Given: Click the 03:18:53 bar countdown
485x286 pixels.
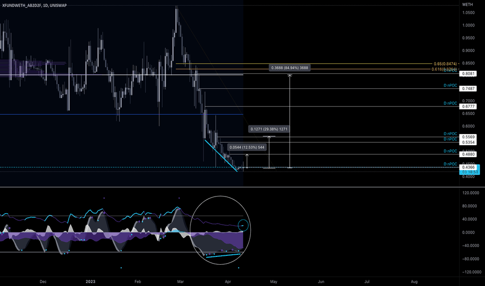Looking at the screenshot, I should coord(470,172).
